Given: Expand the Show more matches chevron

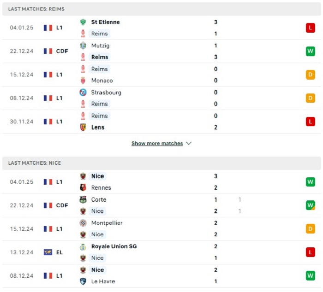Looking at the screenshot, I should [189, 143].
